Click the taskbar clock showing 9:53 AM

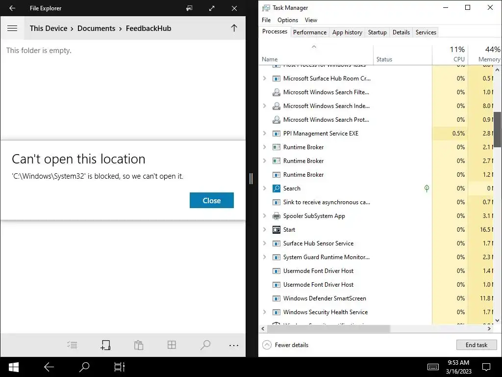point(458,367)
